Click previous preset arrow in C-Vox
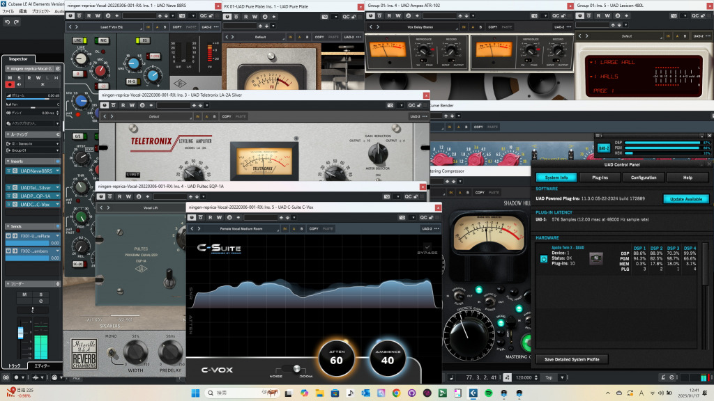 (x=192, y=228)
